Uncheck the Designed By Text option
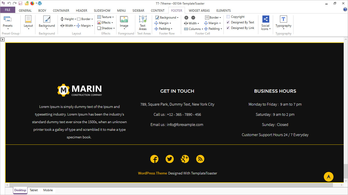This screenshot has width=348, height=195. pyautogui.click(x=228, y=22)
